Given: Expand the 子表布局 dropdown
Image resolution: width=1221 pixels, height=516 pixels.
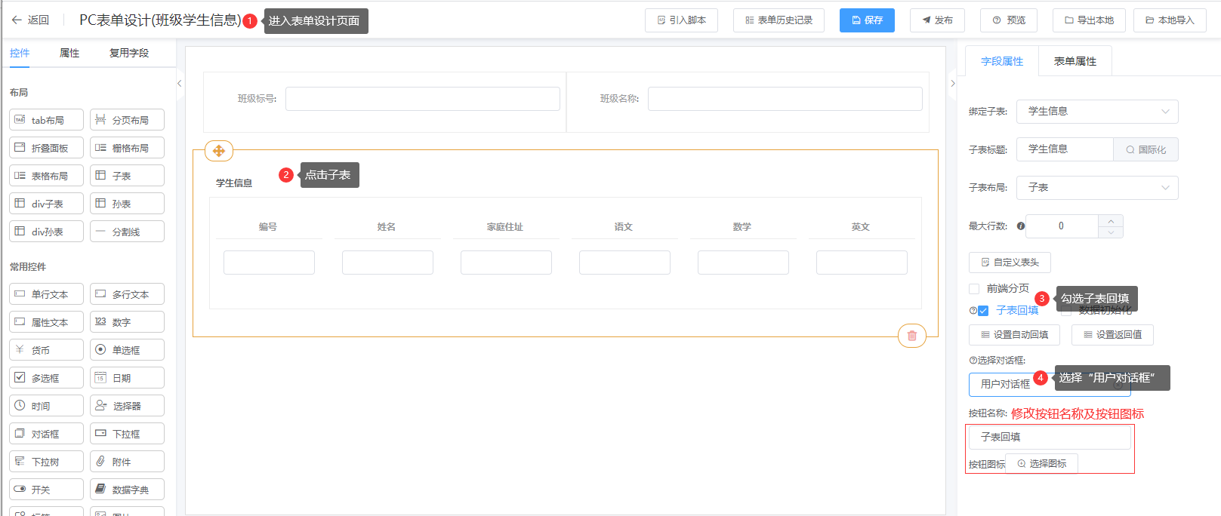Looking at the screenshot, I should point(1096,188).
